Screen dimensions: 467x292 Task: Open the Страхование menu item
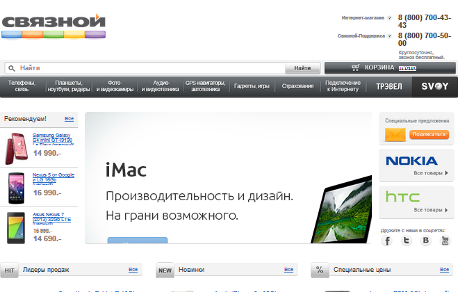pos(297,86)
